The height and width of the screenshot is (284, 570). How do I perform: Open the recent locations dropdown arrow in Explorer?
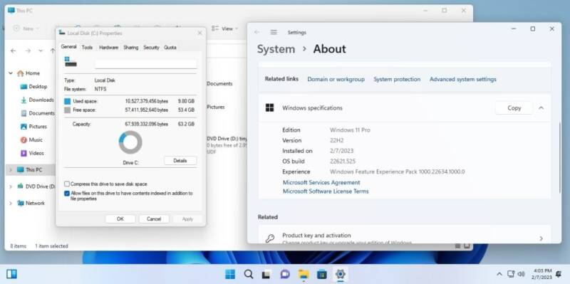click(x=41, y=51)
